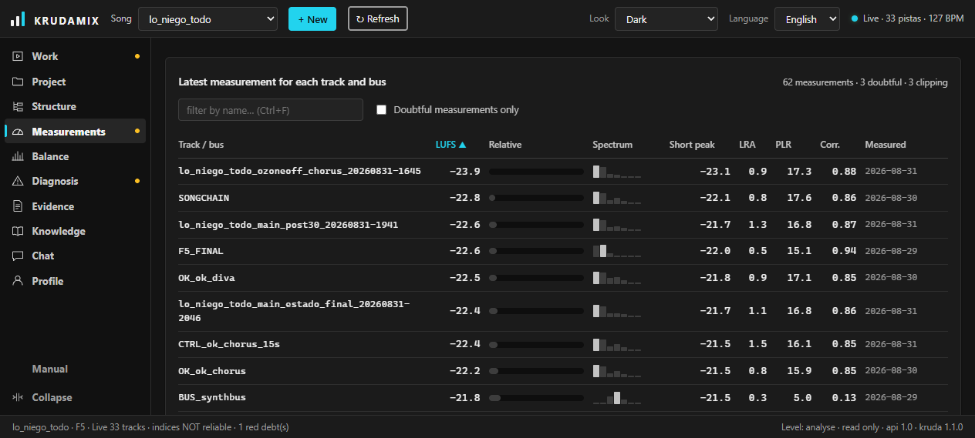The width and height of the screenshot is (975, 438).
Task: Click the filter by name input field
Action: coord(271,110)
